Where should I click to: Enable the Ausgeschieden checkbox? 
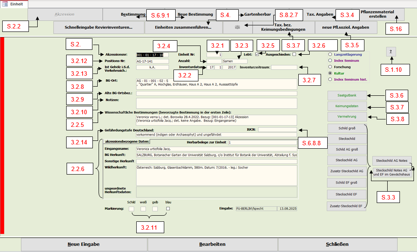(294, 54)
